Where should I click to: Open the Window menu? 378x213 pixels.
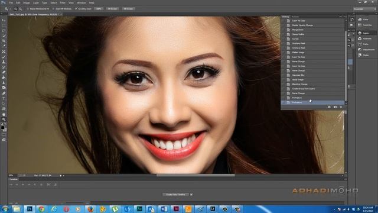coord(82,2)
